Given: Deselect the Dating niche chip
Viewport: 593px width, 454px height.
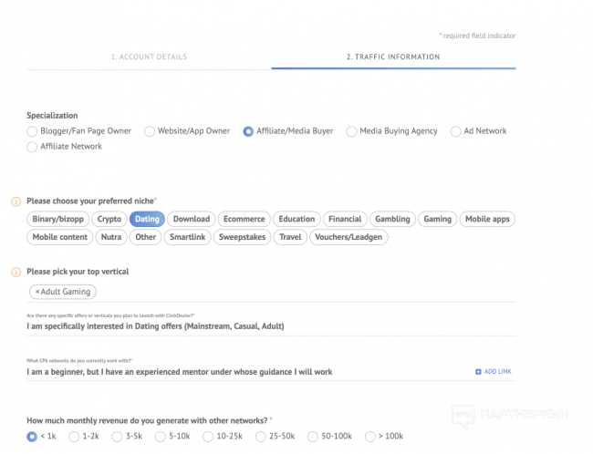Looking at the screenshot, I should [147, 219].
